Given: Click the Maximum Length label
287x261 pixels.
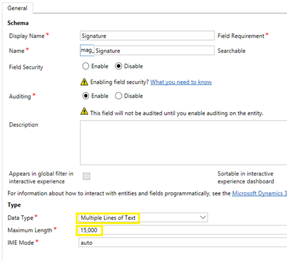Looking at the screenshot, I should 30,230.
